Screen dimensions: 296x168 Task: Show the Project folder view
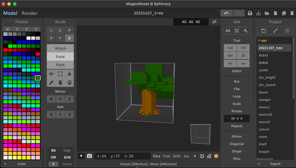pyautogui.click(x=263, y=31)
